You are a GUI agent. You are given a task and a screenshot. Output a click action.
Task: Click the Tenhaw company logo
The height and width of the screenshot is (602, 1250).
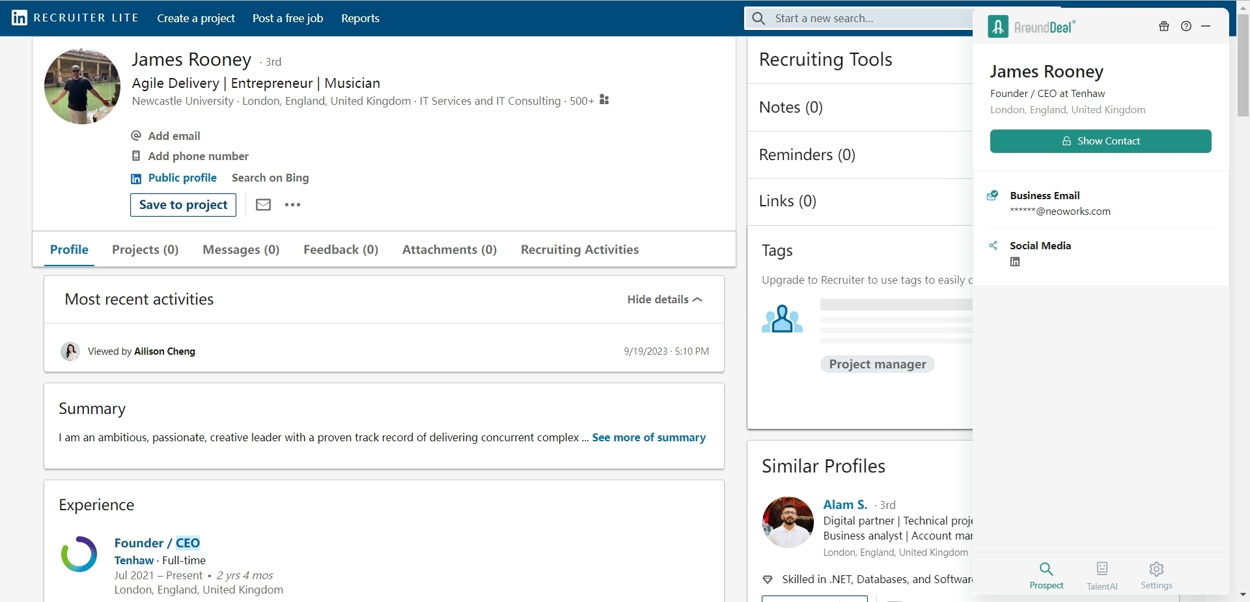(79, 554)
